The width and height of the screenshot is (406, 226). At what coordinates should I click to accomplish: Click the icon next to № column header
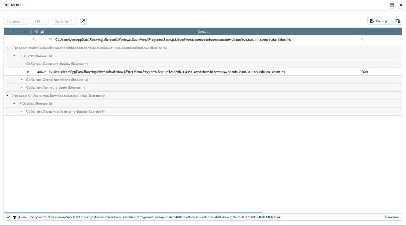coord(42,32)
